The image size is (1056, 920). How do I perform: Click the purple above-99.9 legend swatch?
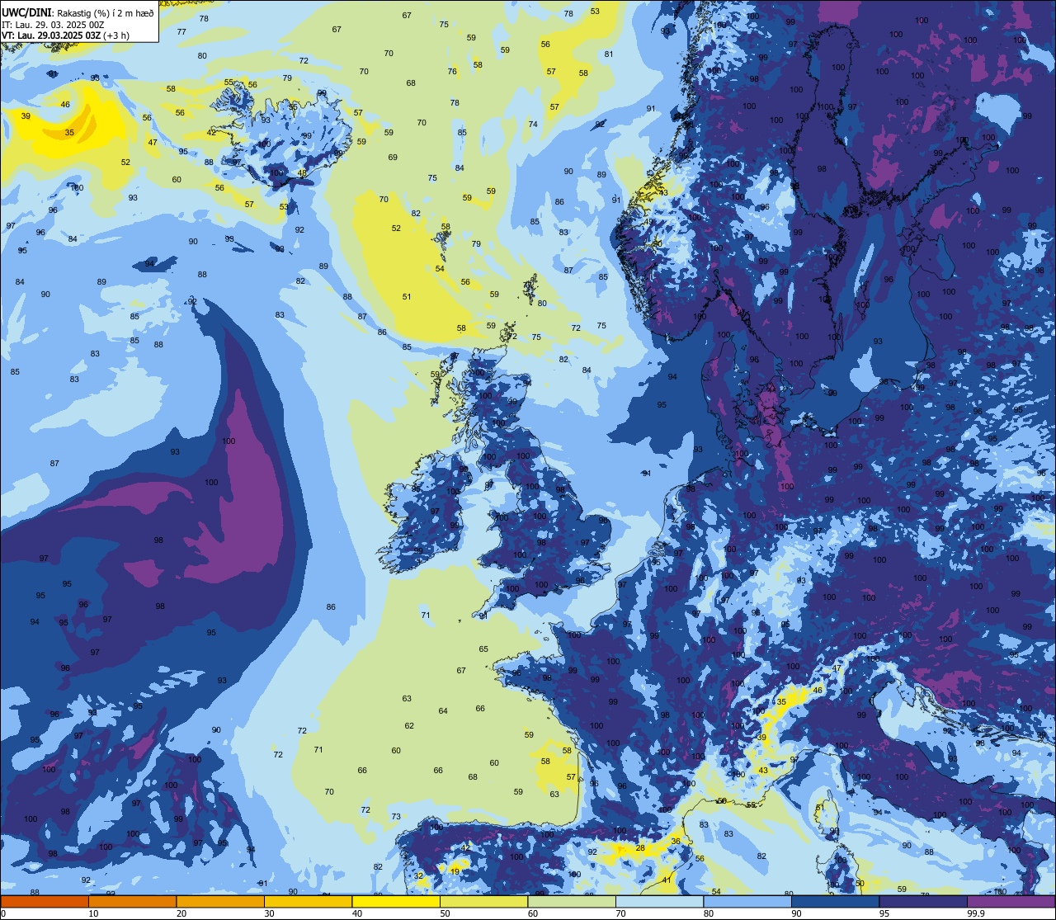click(1011, 901)
